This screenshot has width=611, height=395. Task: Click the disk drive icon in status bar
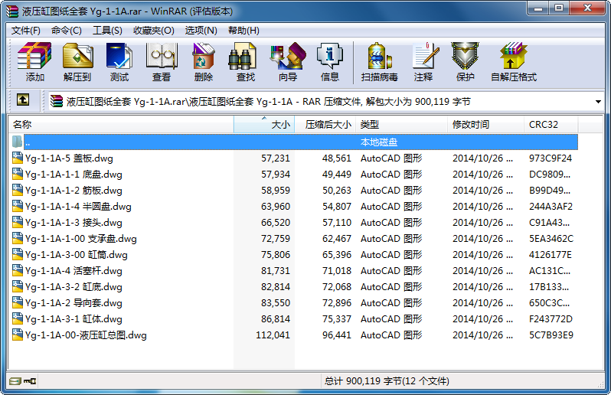coord(15,381)
